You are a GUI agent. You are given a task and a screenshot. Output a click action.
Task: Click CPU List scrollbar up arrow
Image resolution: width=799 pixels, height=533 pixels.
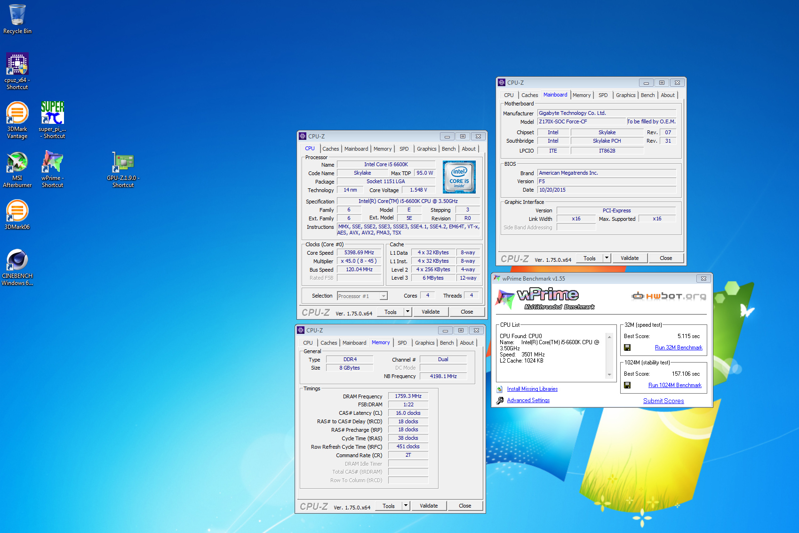coord(609,337)
